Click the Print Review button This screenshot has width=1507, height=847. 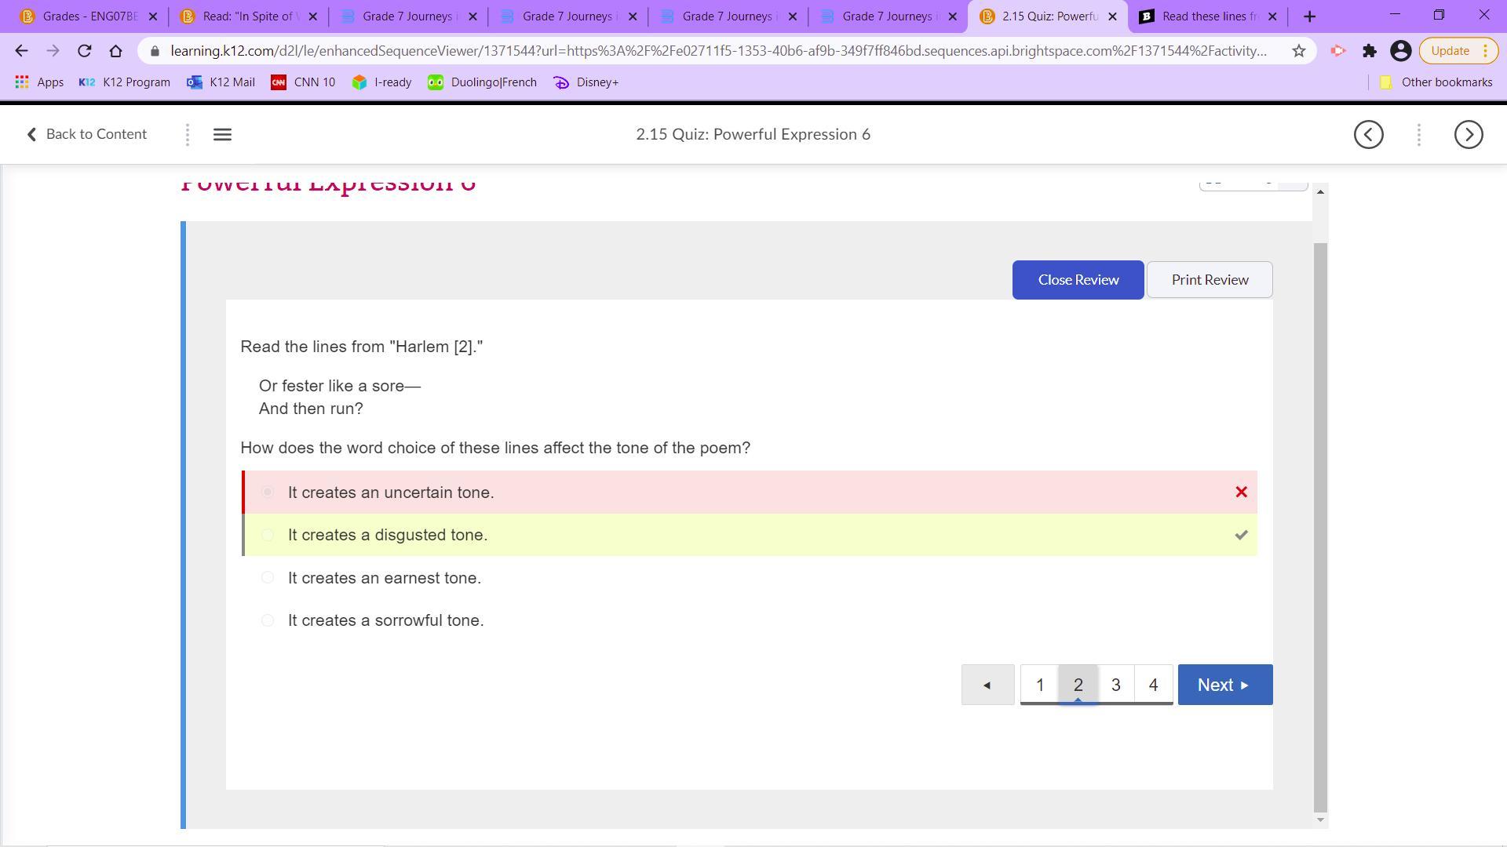click(1209, 280)
